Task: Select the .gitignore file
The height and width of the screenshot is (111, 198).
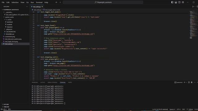Action: pos(9,29)
